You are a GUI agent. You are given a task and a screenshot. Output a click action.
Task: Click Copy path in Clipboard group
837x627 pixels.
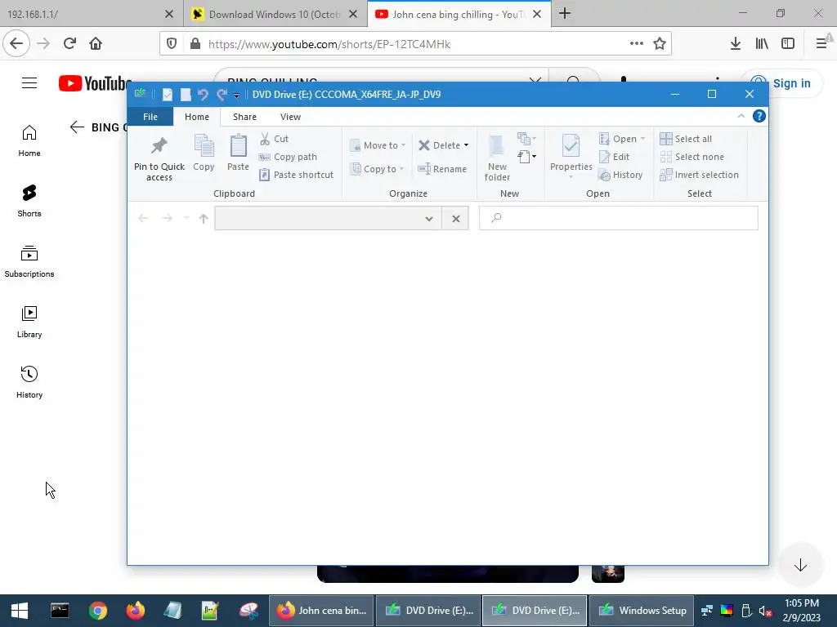coord(289,157)
